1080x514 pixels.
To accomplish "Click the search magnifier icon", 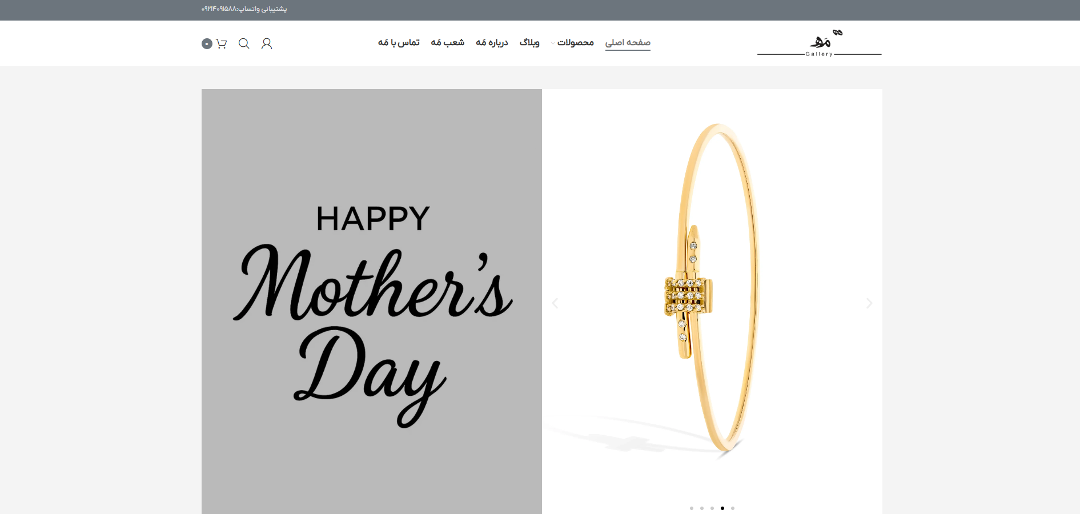I will pos(244,43).
